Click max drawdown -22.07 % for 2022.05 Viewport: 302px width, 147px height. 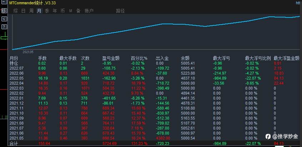(x=253, y=78)
